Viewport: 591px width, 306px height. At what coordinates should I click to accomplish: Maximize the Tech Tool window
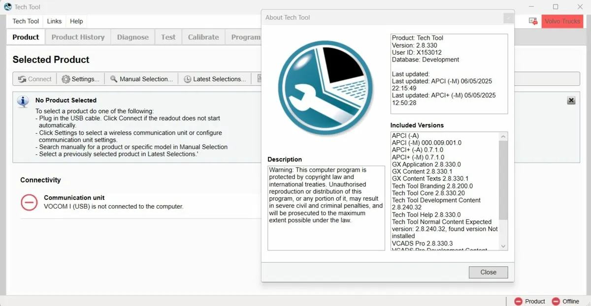(x=556, y=7)
